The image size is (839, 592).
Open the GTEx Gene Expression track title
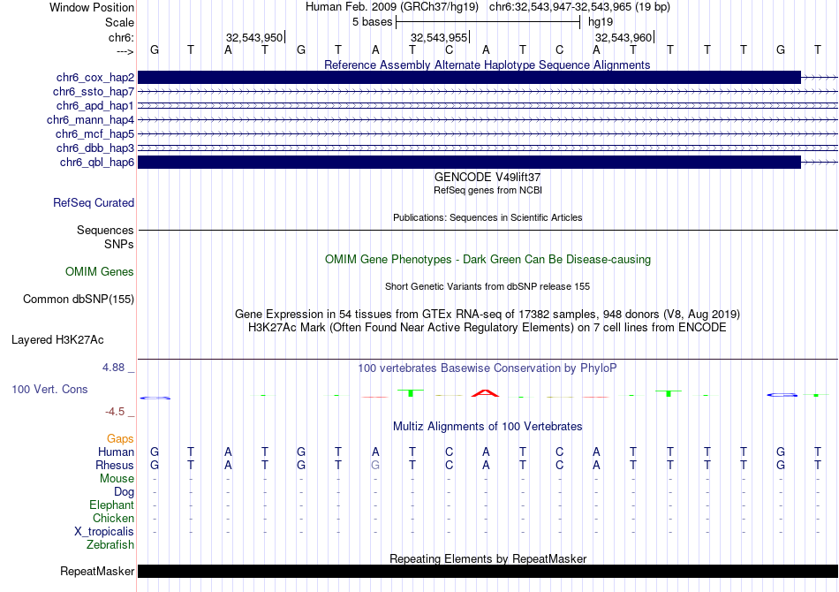pyautogui.click(x=488, y=315)
